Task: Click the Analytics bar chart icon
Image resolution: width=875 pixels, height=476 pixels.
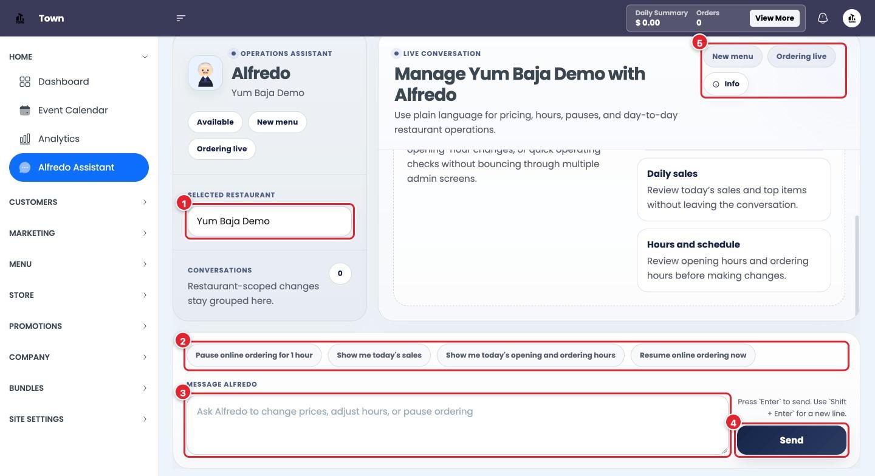Action: [x=25, y=139]
